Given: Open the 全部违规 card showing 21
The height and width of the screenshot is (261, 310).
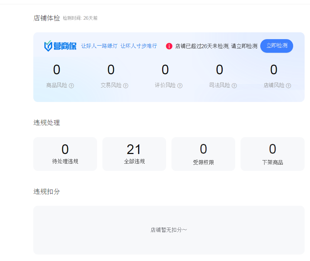Looking at the screenshot, I should 134,154.
